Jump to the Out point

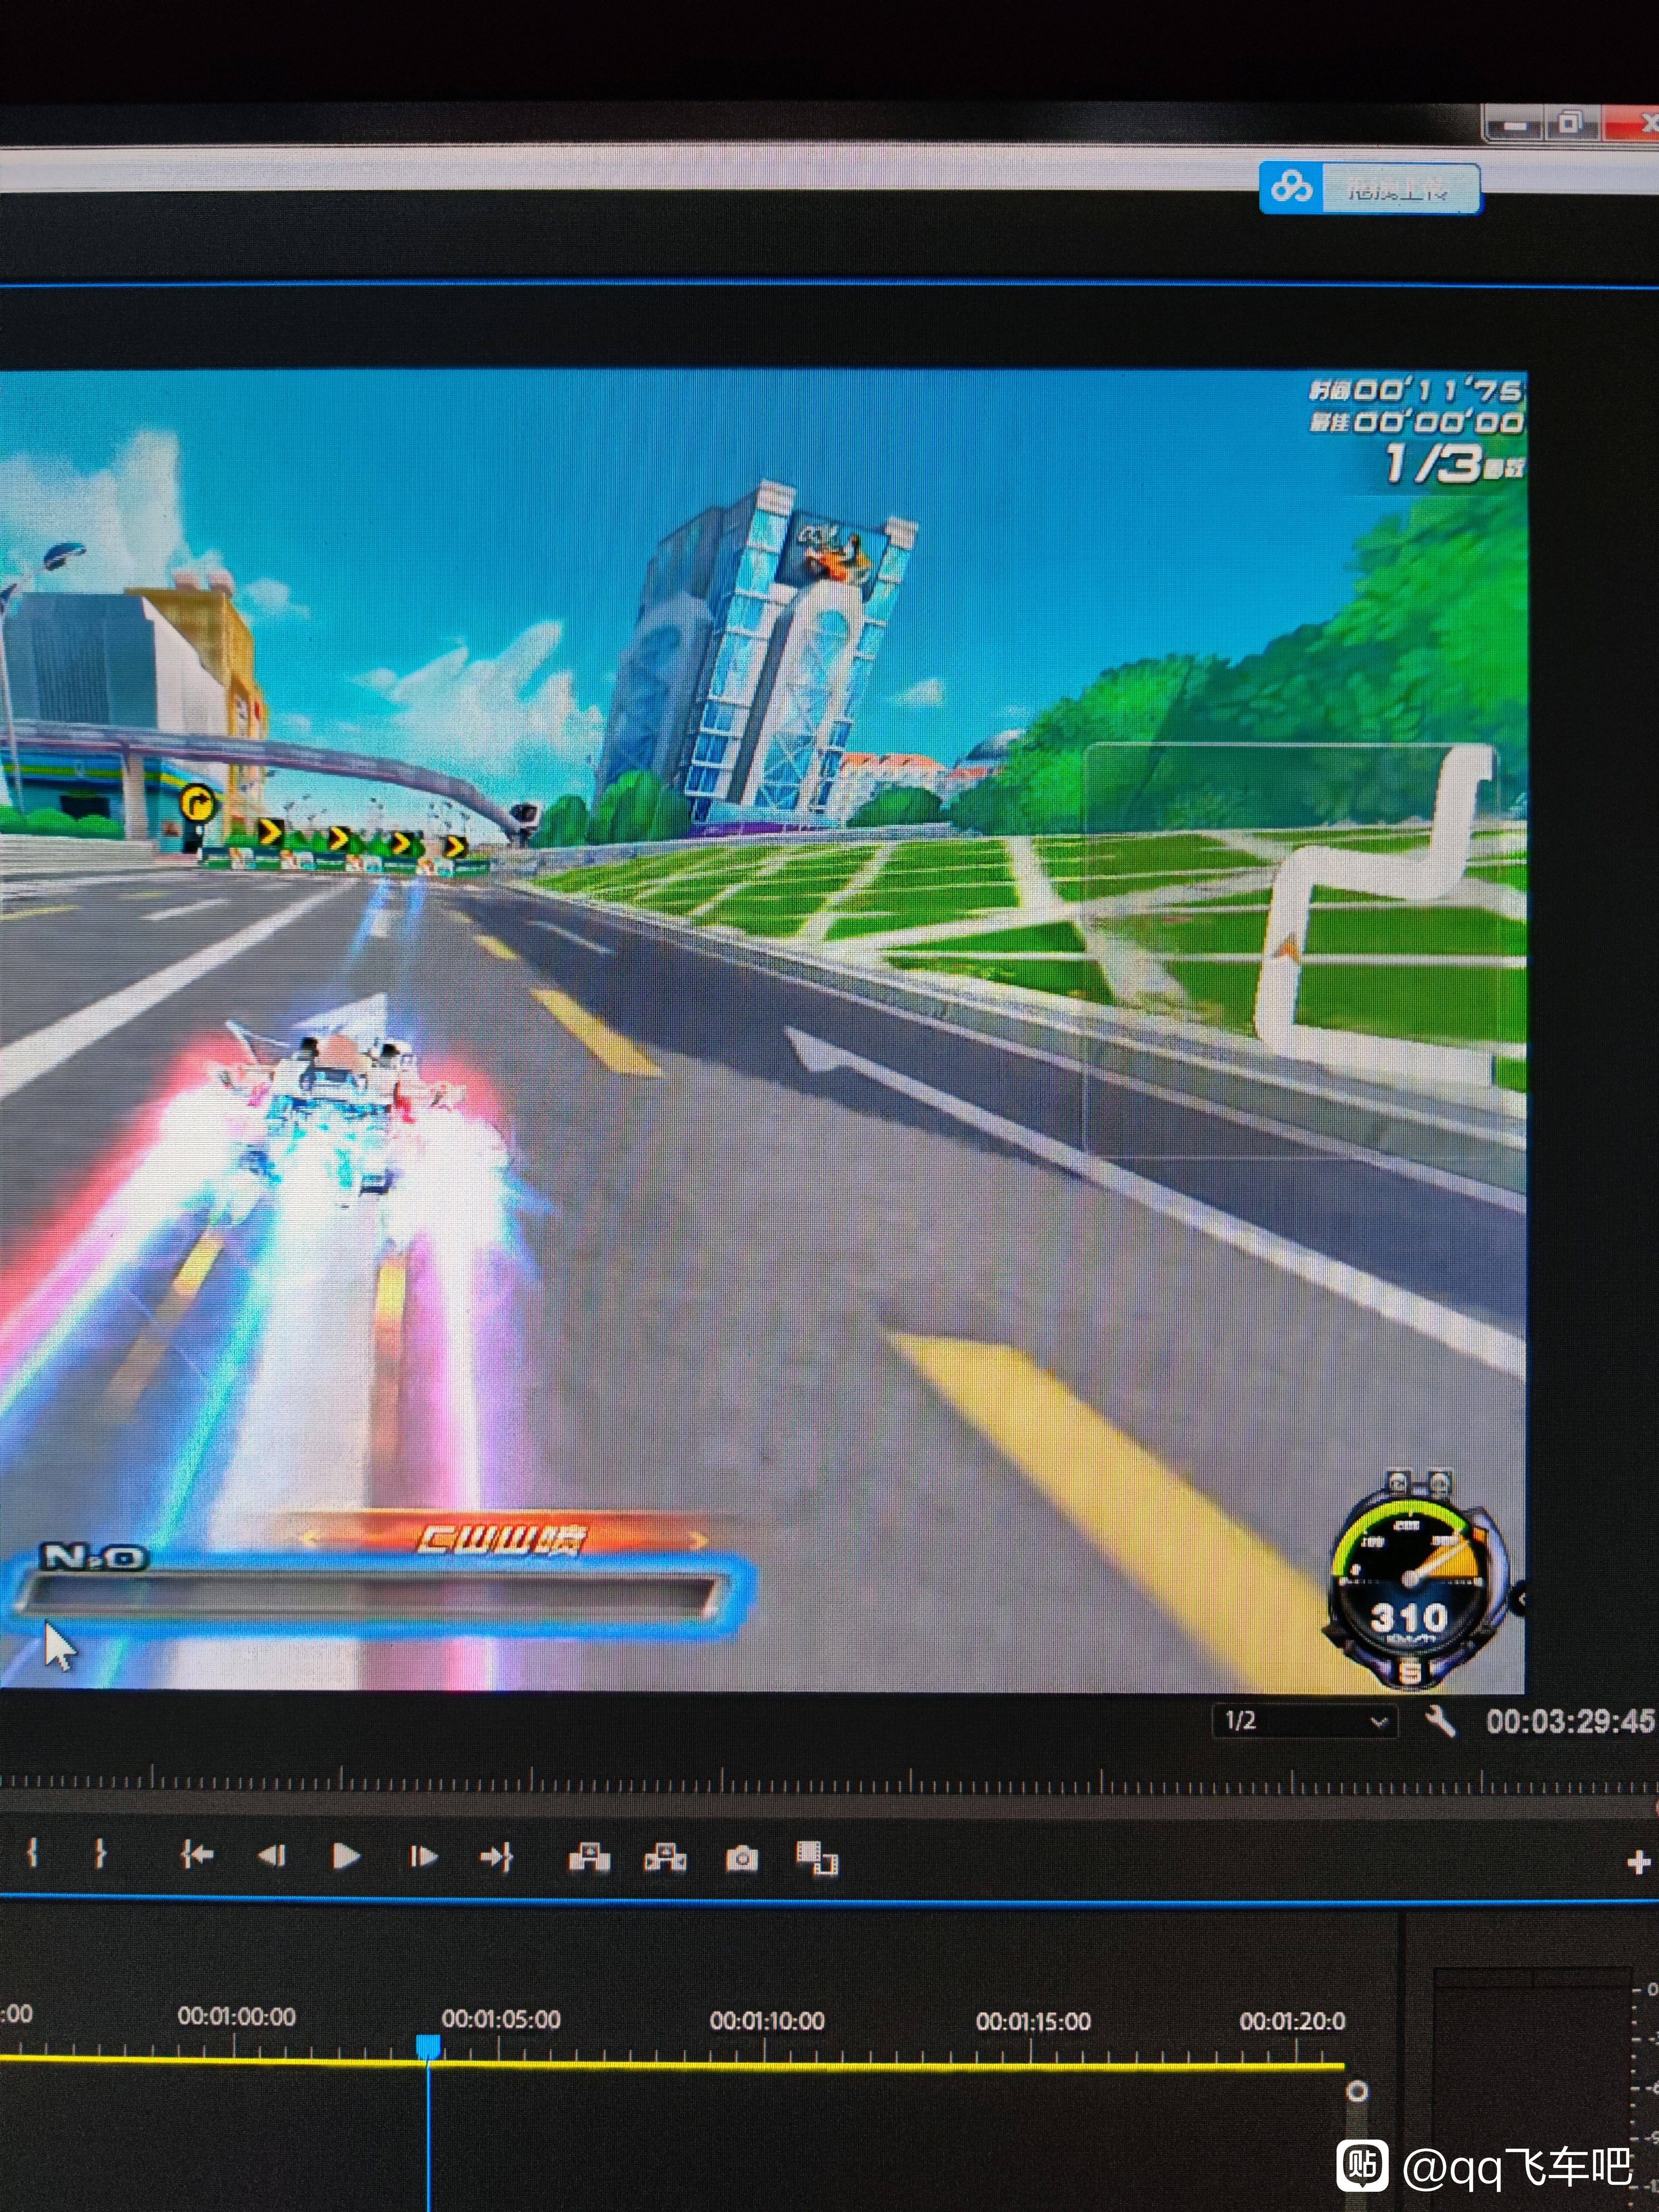[497, 1857]
